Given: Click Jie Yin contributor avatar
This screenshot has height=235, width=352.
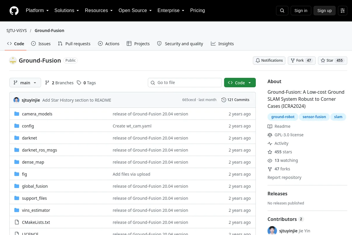Looking at the screenshot, I should pyautogui.click(x=272, y=231).
